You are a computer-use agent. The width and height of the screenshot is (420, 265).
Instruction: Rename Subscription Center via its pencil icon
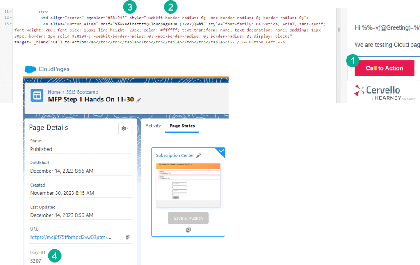(x=199, y=155)
